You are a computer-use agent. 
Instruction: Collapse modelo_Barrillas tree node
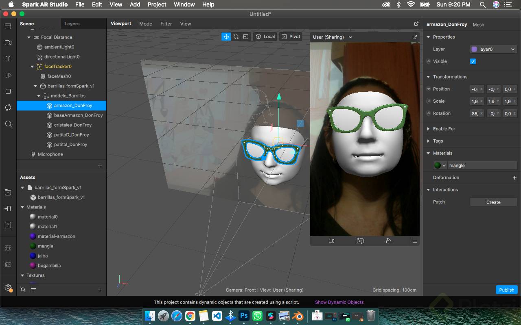click(39, 96)
